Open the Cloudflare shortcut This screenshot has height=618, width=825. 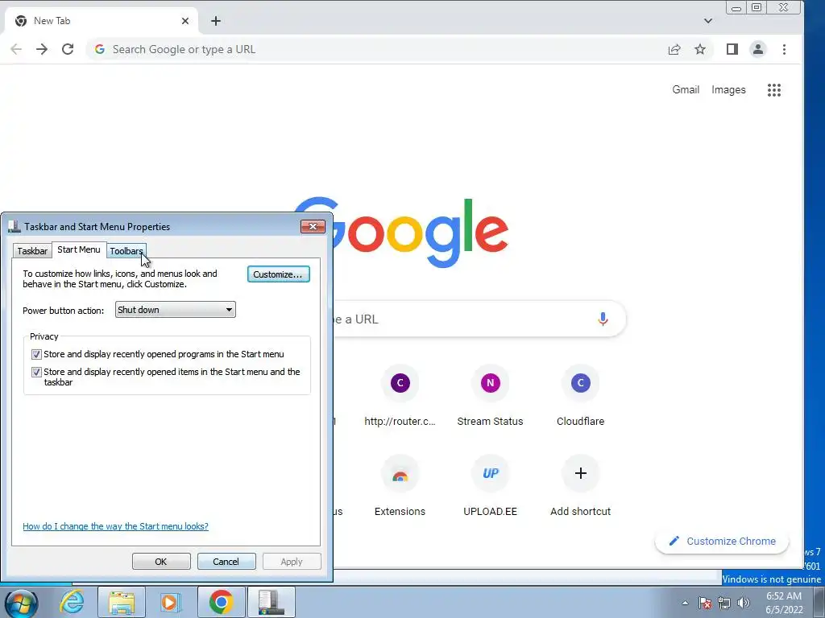(x=580, y=395)
